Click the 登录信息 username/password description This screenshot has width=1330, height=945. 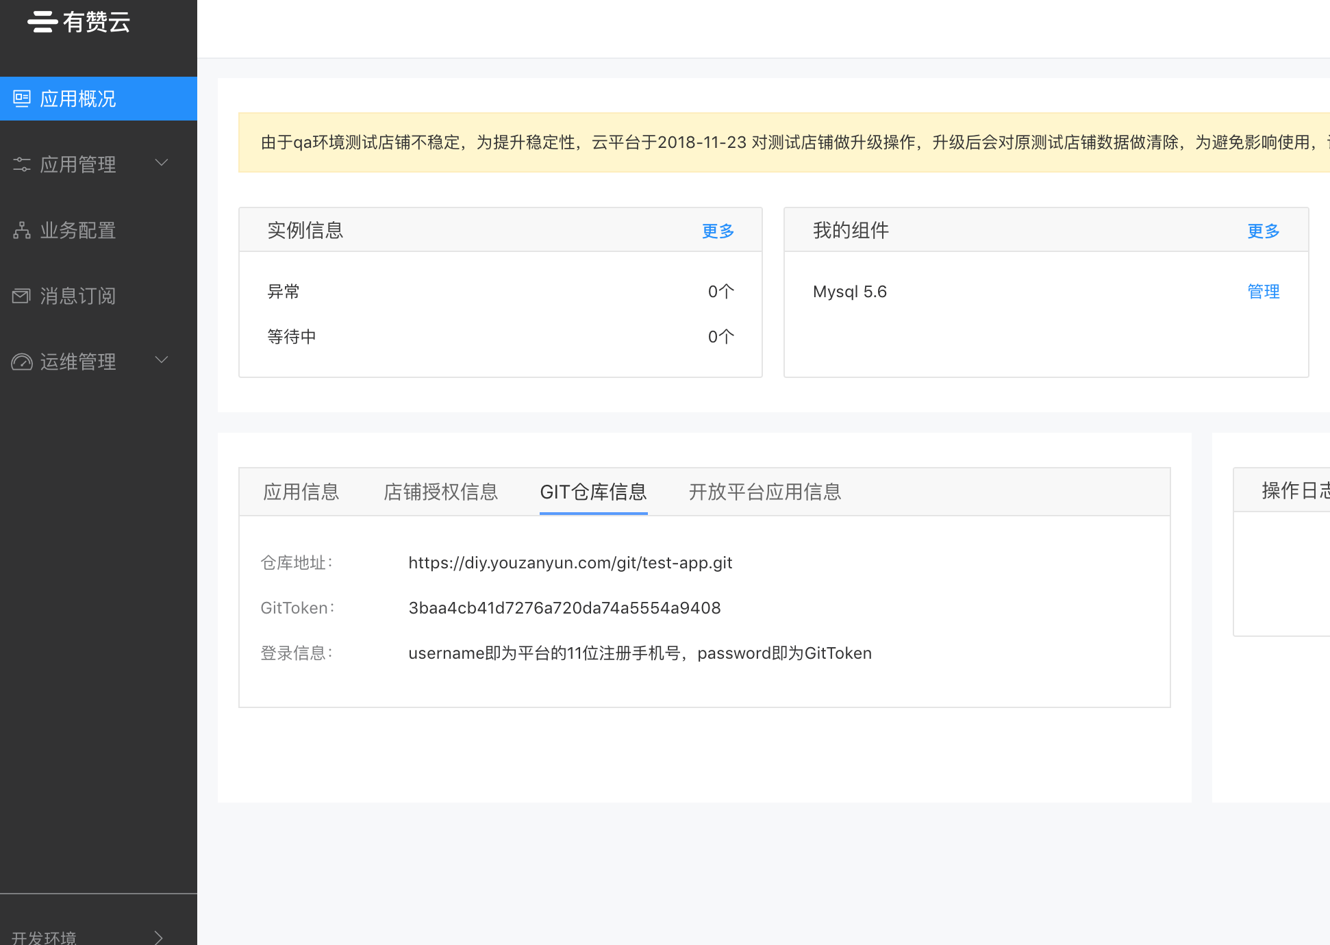[x=640, y=653]
